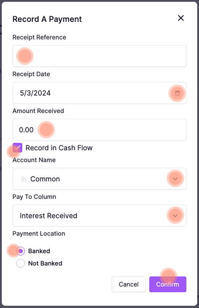Viewport: 199px width, 308px height.
Task: Expand the Account Name chevron arrow
Action: [175, 179]
